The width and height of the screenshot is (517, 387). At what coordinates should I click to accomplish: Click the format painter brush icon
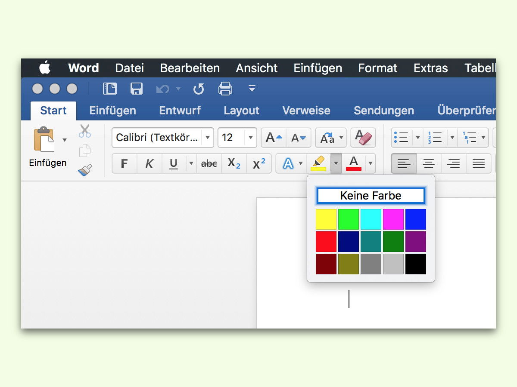tap(85, 170)
